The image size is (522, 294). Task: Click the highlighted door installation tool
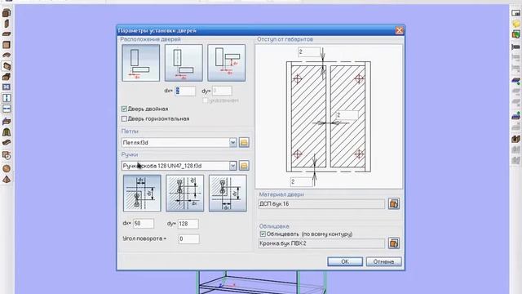click(7, 66)
